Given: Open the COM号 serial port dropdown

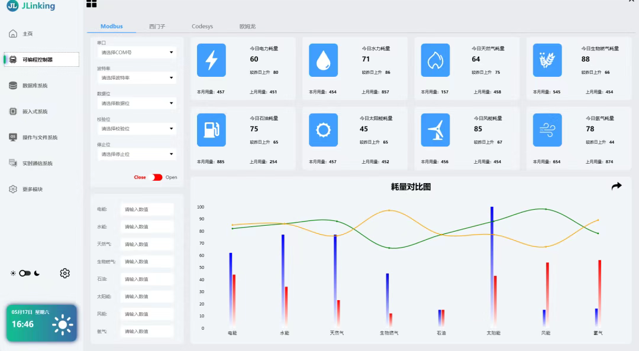Looking at the screenshot, I should pyautogui.click(x=136, y=52).
